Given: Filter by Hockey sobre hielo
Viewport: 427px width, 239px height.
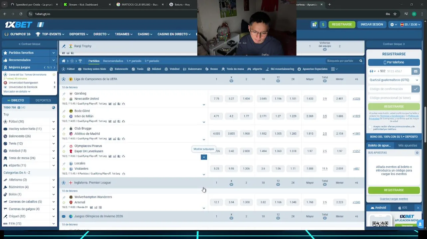Looking at the screenshot, I should click(x=92, y=69).
